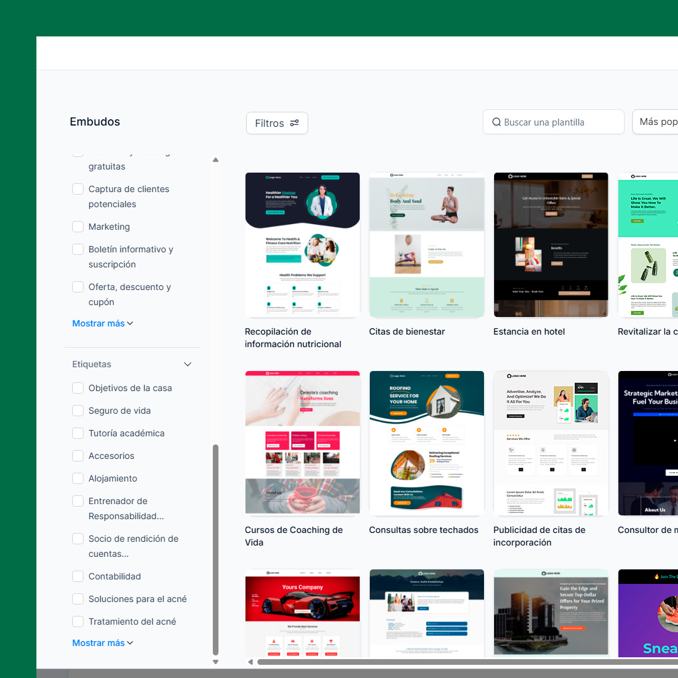Click the sidebar vertical scrollbar thumb

tap(215, 550)
